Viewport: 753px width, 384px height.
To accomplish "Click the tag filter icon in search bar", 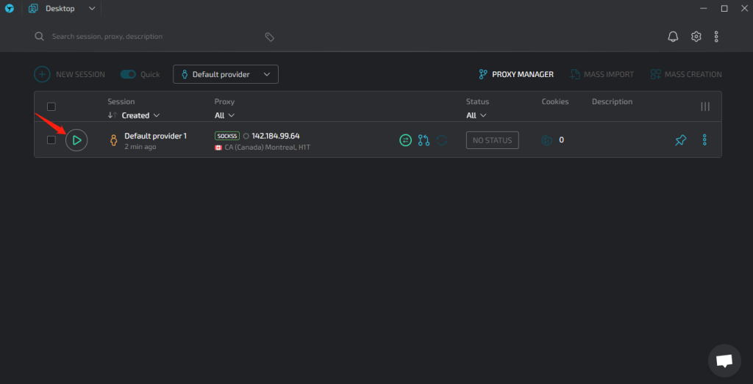I will [270, 37].
